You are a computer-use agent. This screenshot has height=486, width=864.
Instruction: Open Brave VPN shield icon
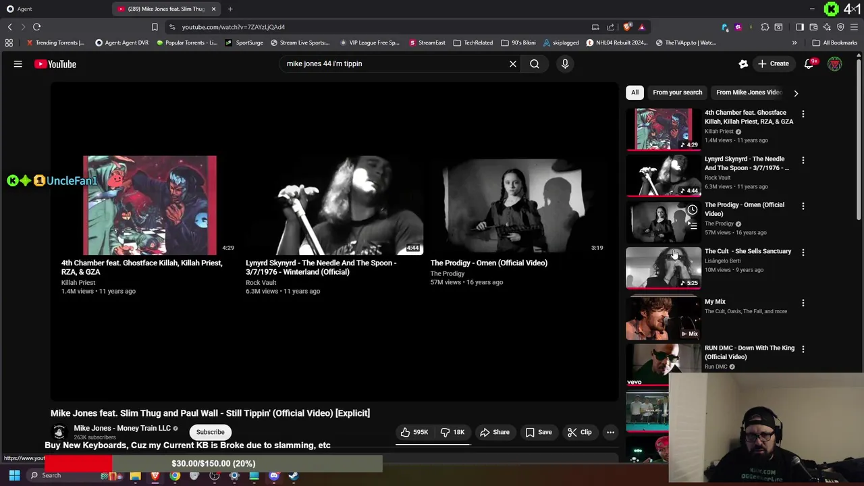click(x=840, y=27)
